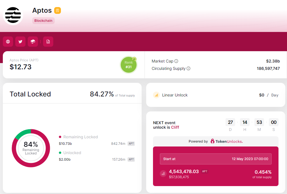The image size is (287, 194).
Task: Select the Blockchain category tag
Action: (x=43, y=21)
